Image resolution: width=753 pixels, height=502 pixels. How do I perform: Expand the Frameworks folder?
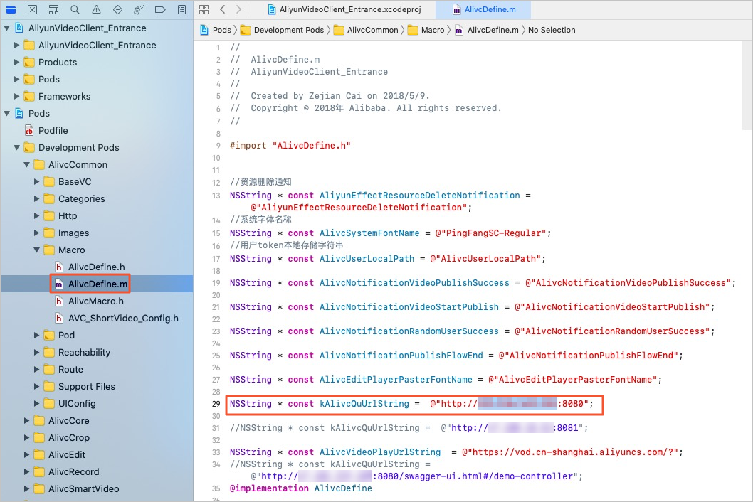[x=17, y=97]
